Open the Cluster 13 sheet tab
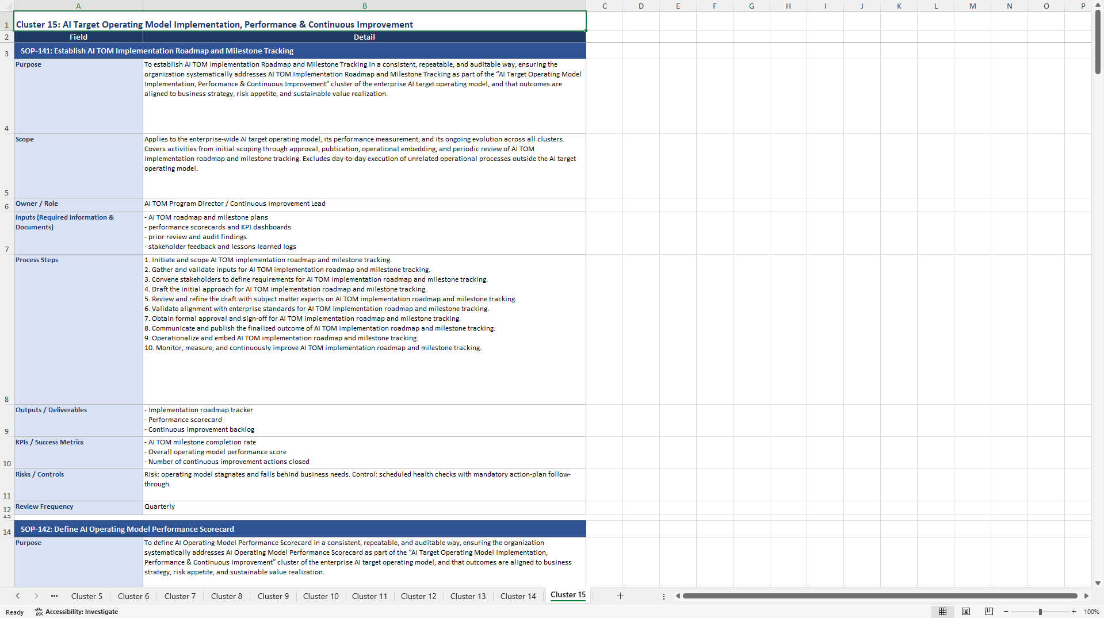The width and height of the screenshot is (1104, 618). pos(468,596)
